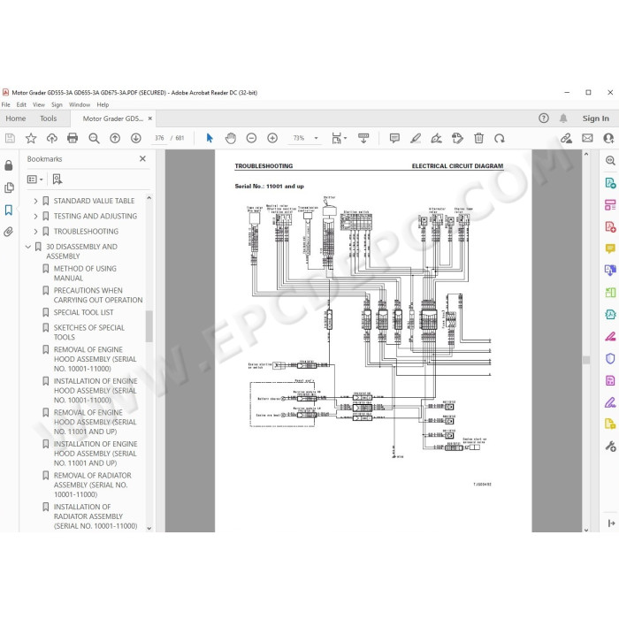
Task: Open the Attachments paperclip panel
Action: tap(8, 232)
